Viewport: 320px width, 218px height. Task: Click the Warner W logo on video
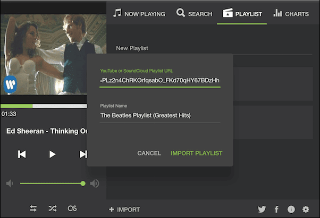click(x=10, y=84)
